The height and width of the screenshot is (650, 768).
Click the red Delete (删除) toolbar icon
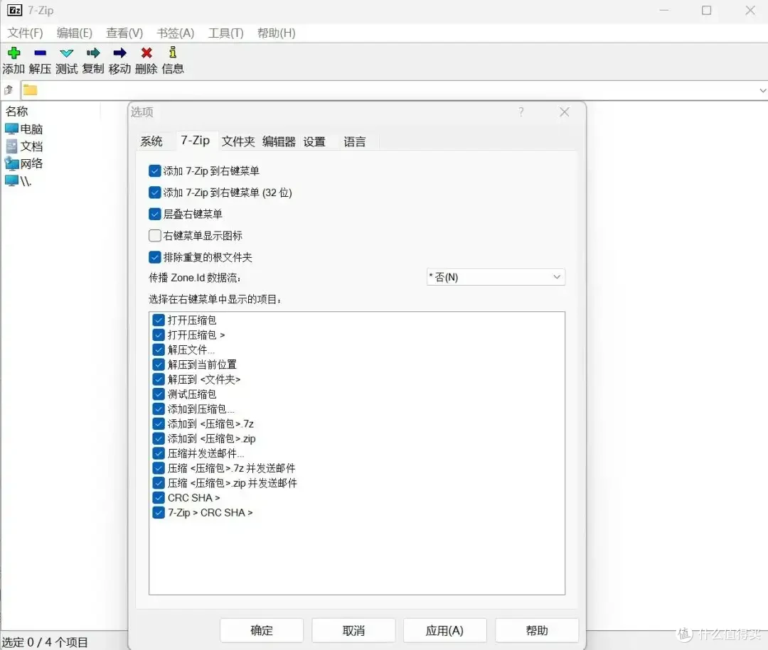[146, 53]
